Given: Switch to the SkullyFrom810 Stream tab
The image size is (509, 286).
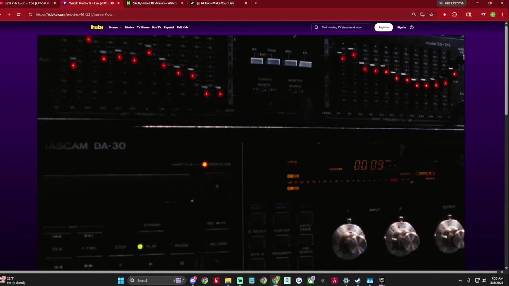Looking at the screenshot, I should coord(154,3).
